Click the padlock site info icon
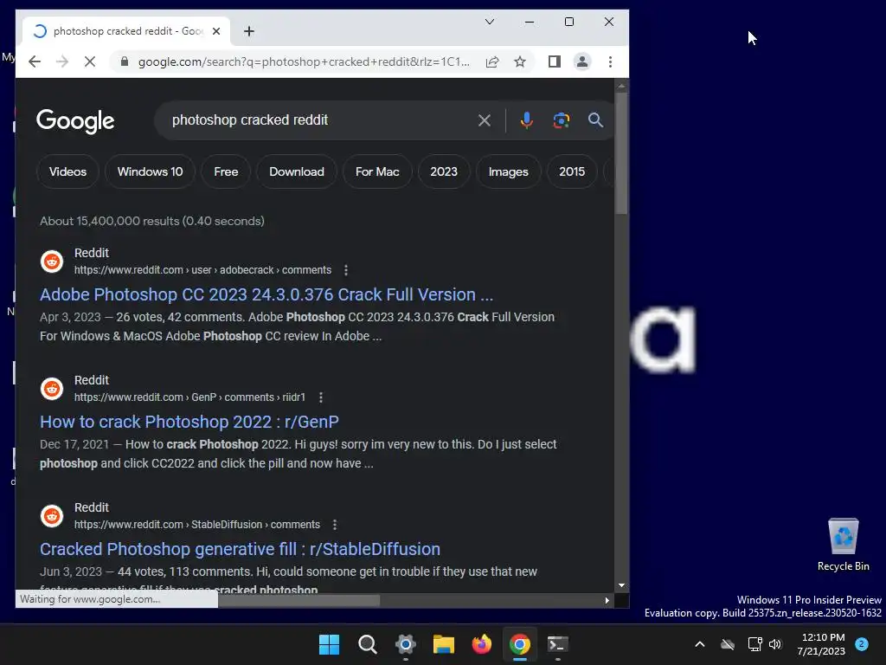Viewport: 886px width, 665px height. (x=125, y=61)
